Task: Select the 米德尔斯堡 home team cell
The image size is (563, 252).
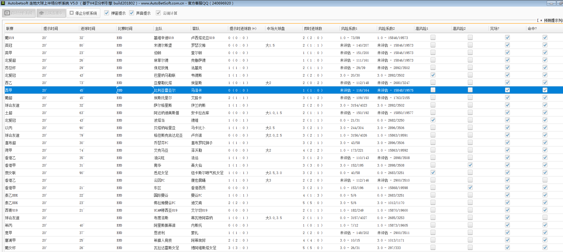Action: coord(163,45)
